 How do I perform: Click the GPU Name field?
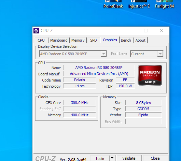99,68
